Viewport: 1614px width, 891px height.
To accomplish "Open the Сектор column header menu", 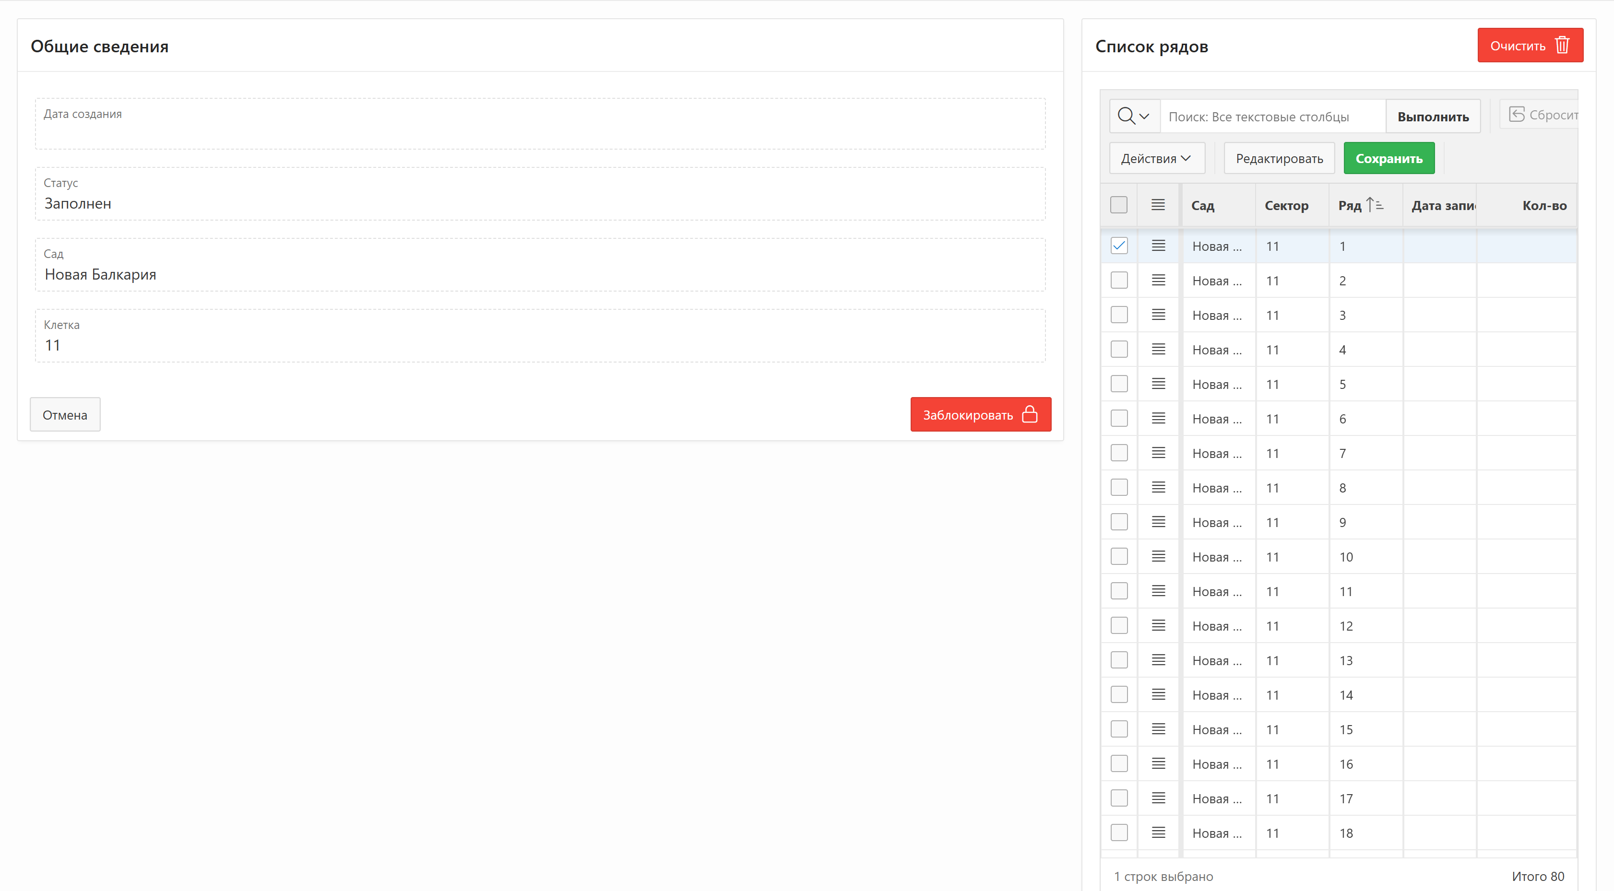I will 1286,205.
